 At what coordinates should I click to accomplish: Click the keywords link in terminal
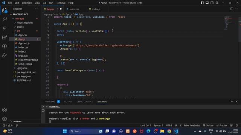(x=75, y=112)
